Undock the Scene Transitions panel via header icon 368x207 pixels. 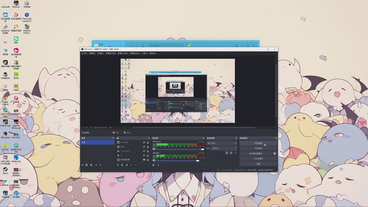click(x=236, y=138)
